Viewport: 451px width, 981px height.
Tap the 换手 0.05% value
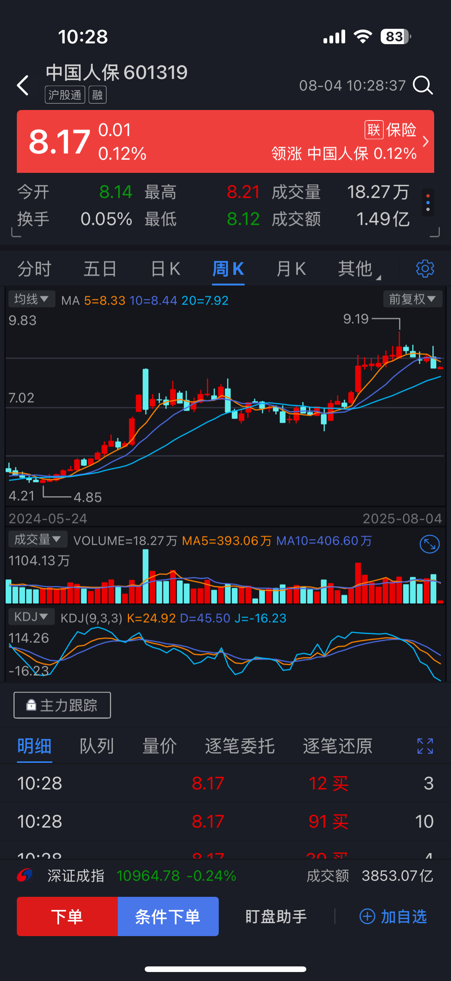106,219
